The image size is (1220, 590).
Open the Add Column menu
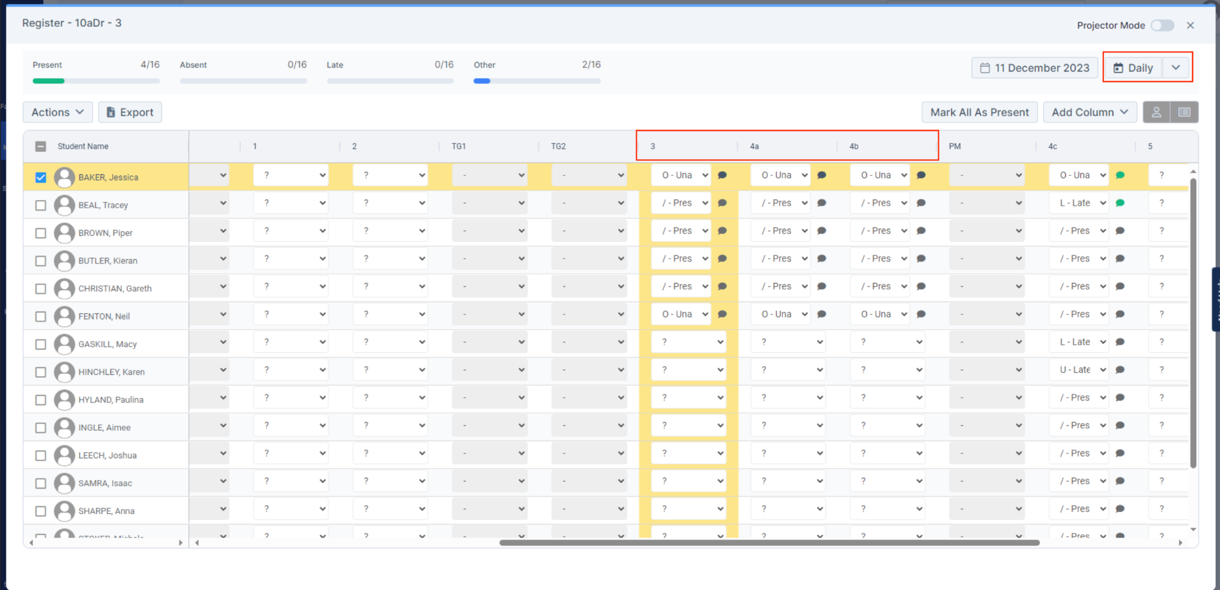click(1090, 112)
